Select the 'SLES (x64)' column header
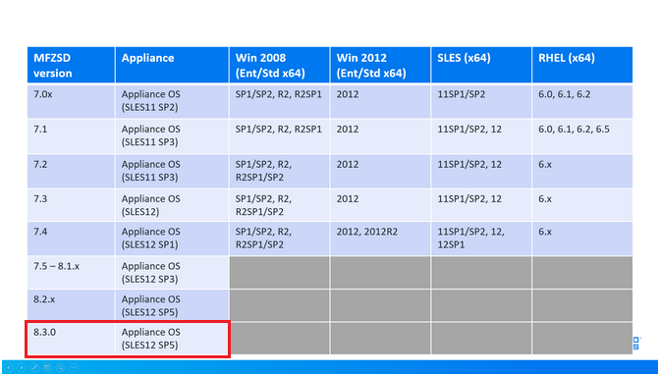Image resolution: width=660 pixels, height=375 pixels. (x=481, y=65)
